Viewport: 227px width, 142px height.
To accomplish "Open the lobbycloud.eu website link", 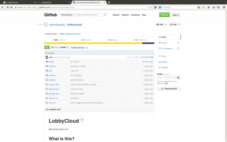I will pos(70,34).
